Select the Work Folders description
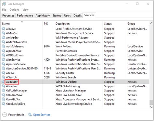 tap(64, 46)
